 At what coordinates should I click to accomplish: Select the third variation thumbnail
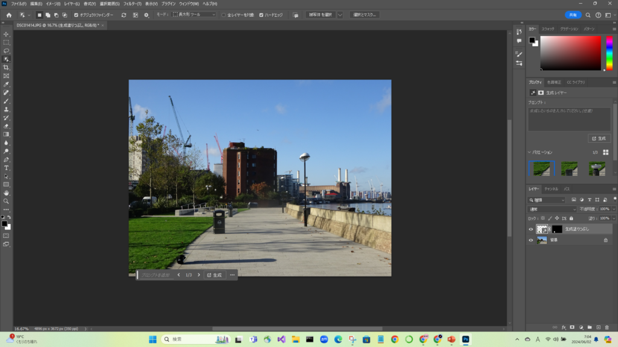[x=597, y=169]
